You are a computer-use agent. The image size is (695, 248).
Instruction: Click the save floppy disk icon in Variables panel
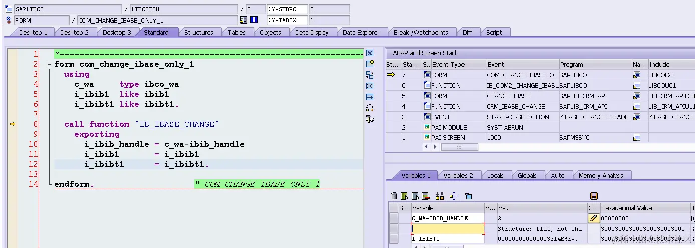click(594, 196)
